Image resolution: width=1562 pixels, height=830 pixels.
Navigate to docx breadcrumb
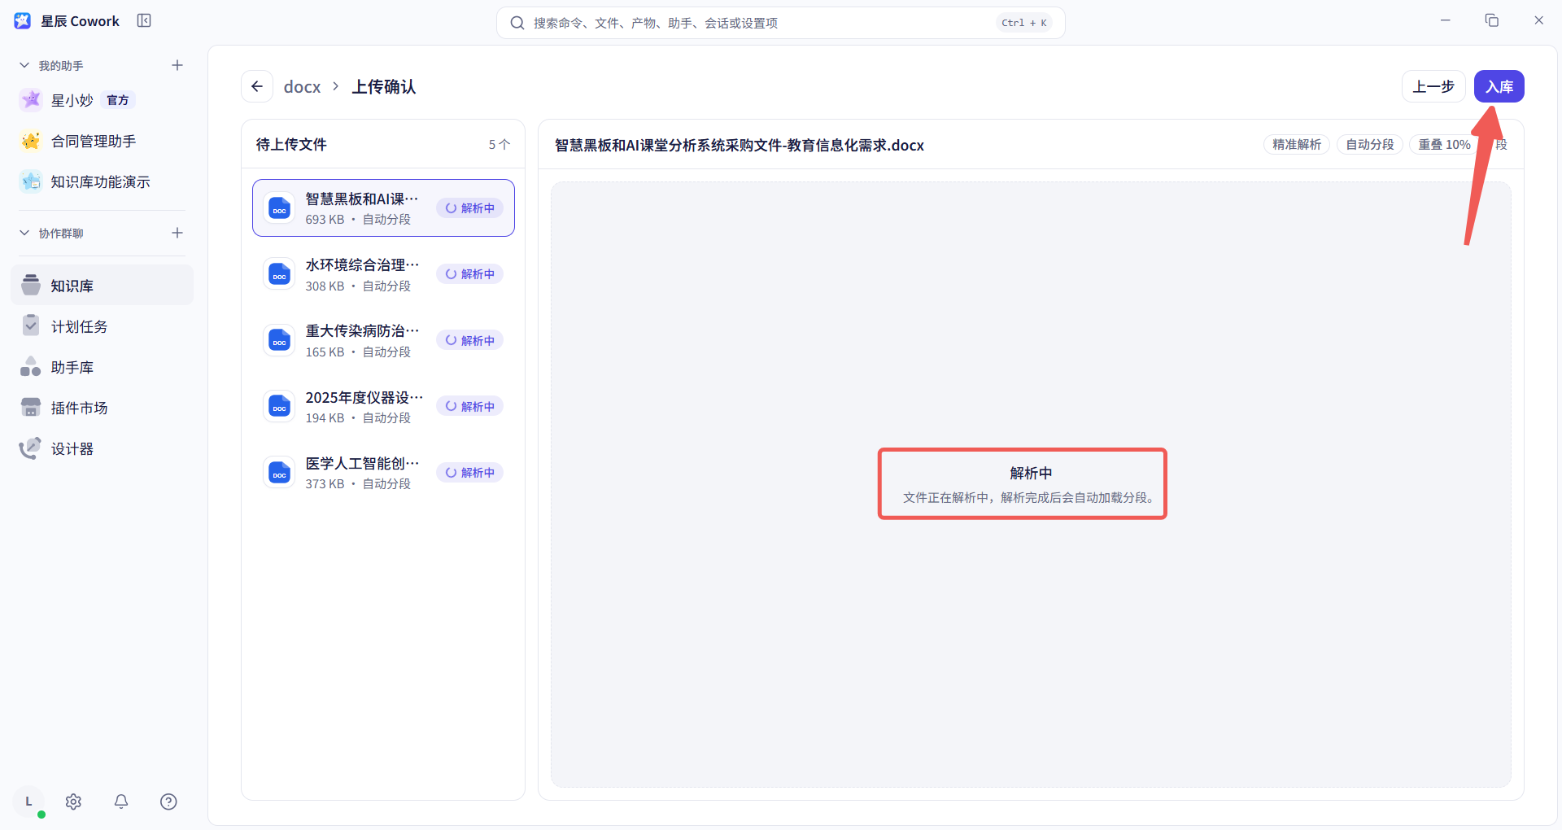302,86
